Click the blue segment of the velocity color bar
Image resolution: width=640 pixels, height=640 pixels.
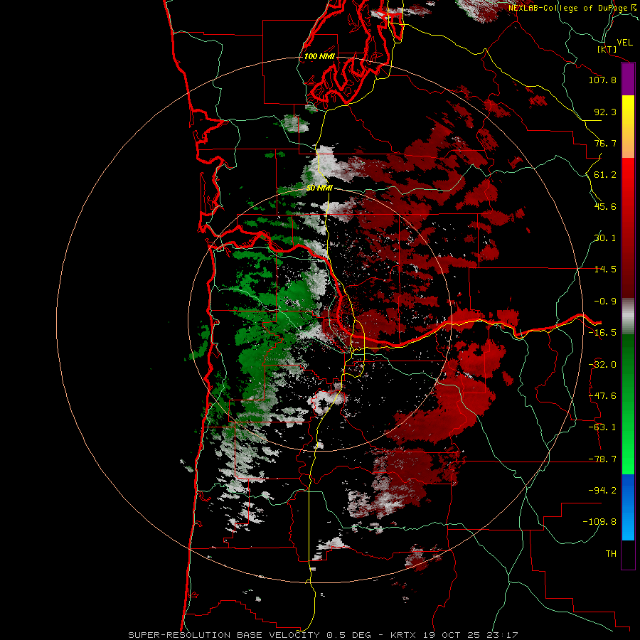click(x=628, y=507)
